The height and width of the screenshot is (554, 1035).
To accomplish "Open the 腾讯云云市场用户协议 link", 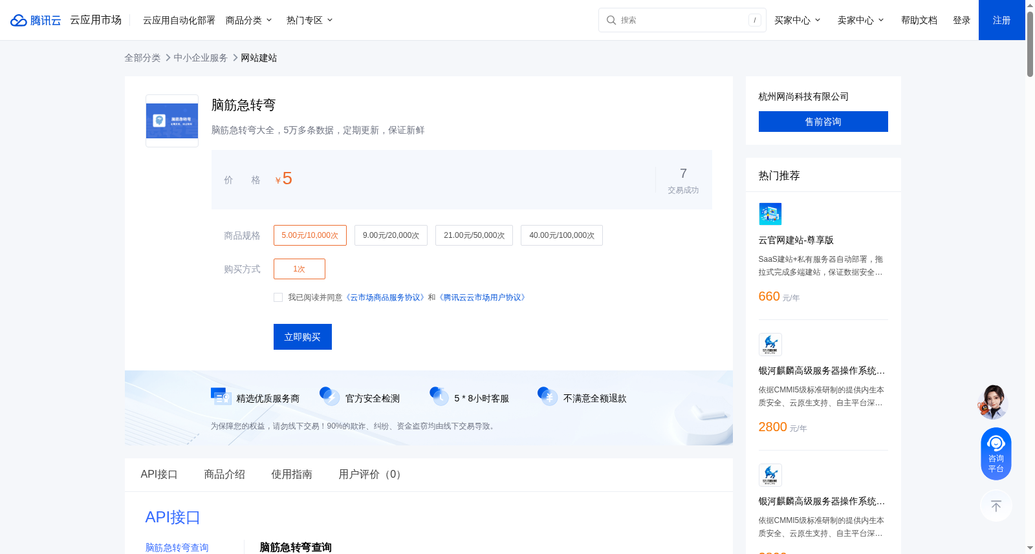I will coord(483,297).
